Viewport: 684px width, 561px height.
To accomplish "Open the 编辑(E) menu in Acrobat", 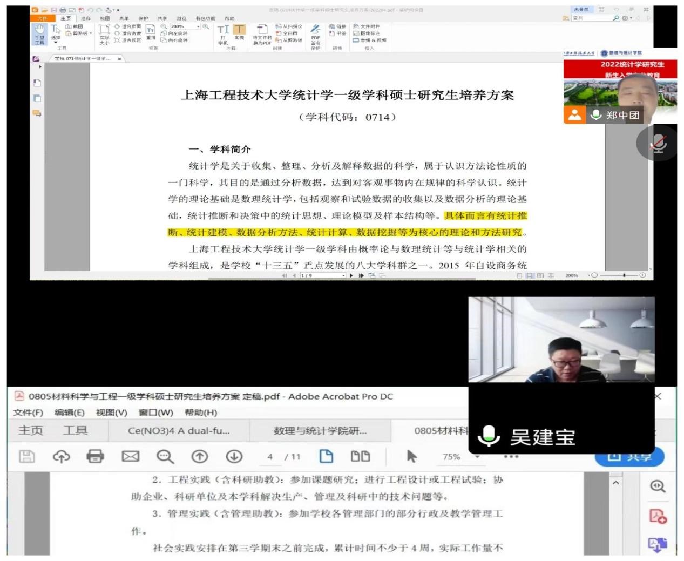I will (69, 413).
